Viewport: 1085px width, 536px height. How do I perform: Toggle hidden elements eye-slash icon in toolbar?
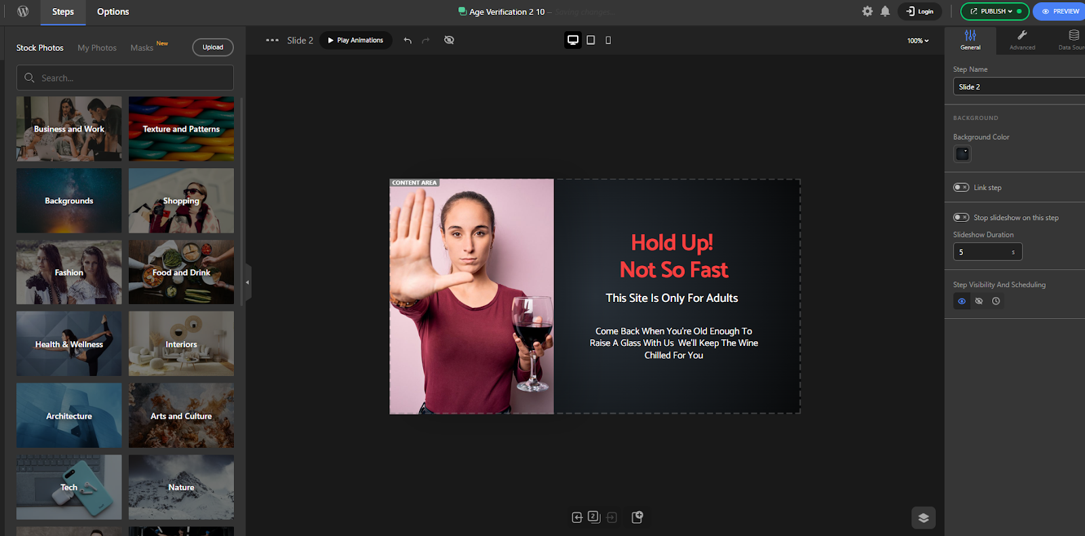[449, 40]
